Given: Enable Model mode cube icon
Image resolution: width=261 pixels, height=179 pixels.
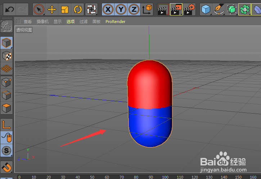Looking at the screenshot, I should point(6,43).
